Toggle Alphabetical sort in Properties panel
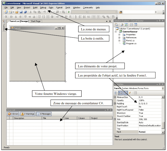Viewport: 167px width, 151px height. [120, 93]
